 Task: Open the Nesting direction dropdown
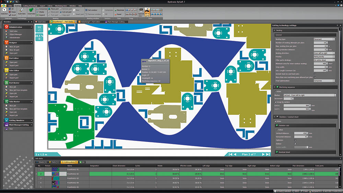pyautogui.click(x=324, y=53)
